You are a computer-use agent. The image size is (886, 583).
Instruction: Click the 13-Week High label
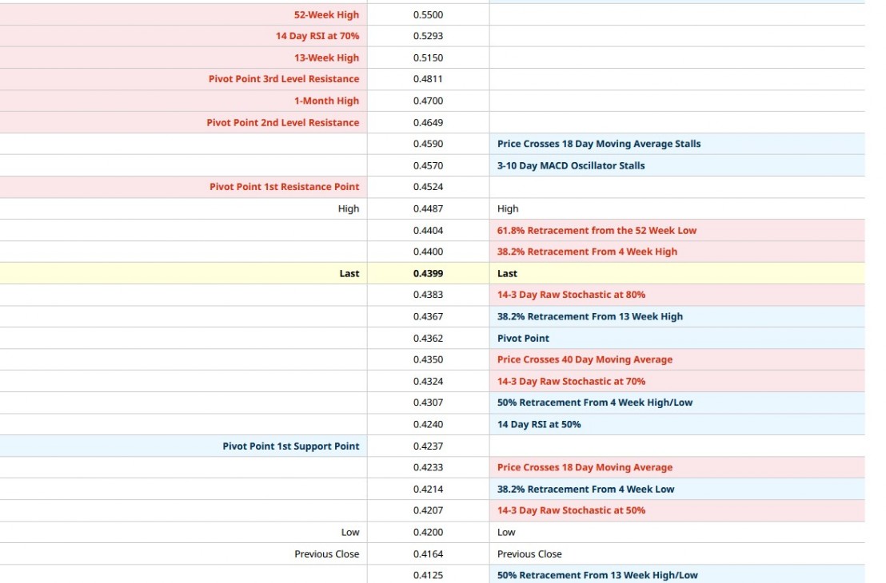(326, 58)
